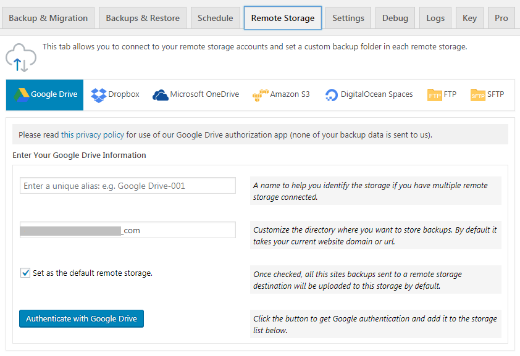Screen dimensions: 520x356
Task: Choose the Microsoft OneDrive storage label
Action: click(204, 94)
